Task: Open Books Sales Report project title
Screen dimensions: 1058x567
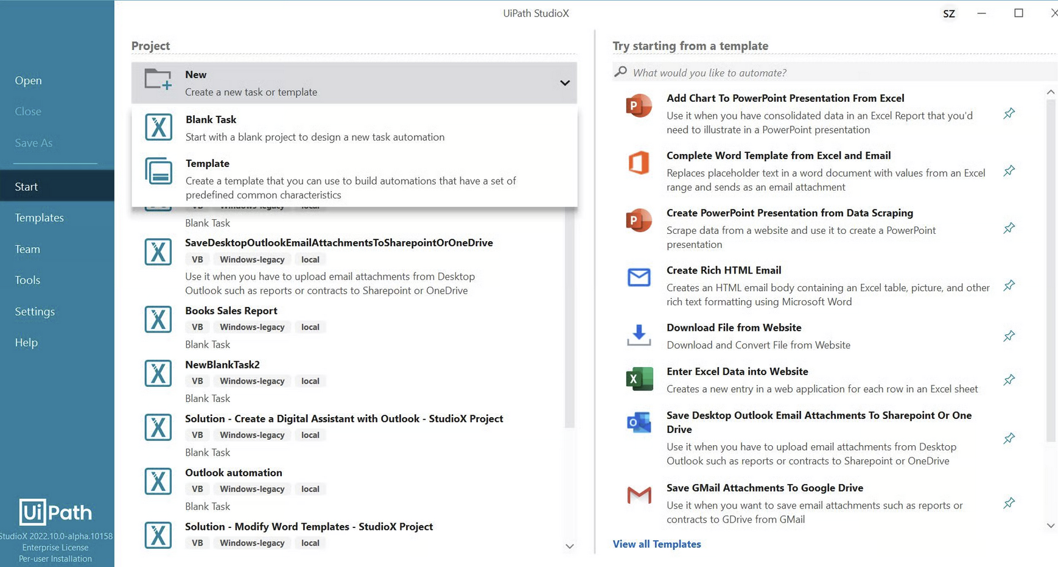Action: [231, 311]
